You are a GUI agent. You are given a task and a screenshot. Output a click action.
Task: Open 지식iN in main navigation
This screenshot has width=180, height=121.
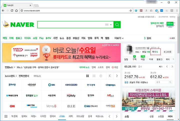coord(27,38)
